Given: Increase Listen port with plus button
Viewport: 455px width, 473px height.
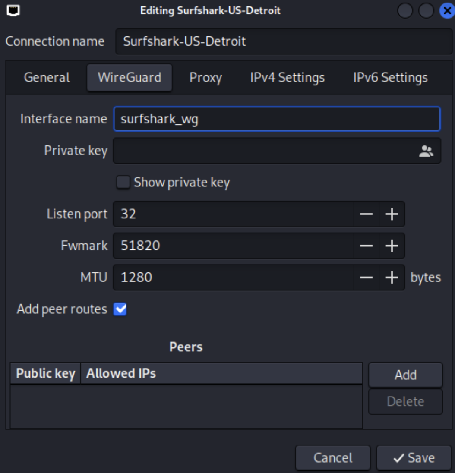Looking at the screenshot, I should (392, 214).
